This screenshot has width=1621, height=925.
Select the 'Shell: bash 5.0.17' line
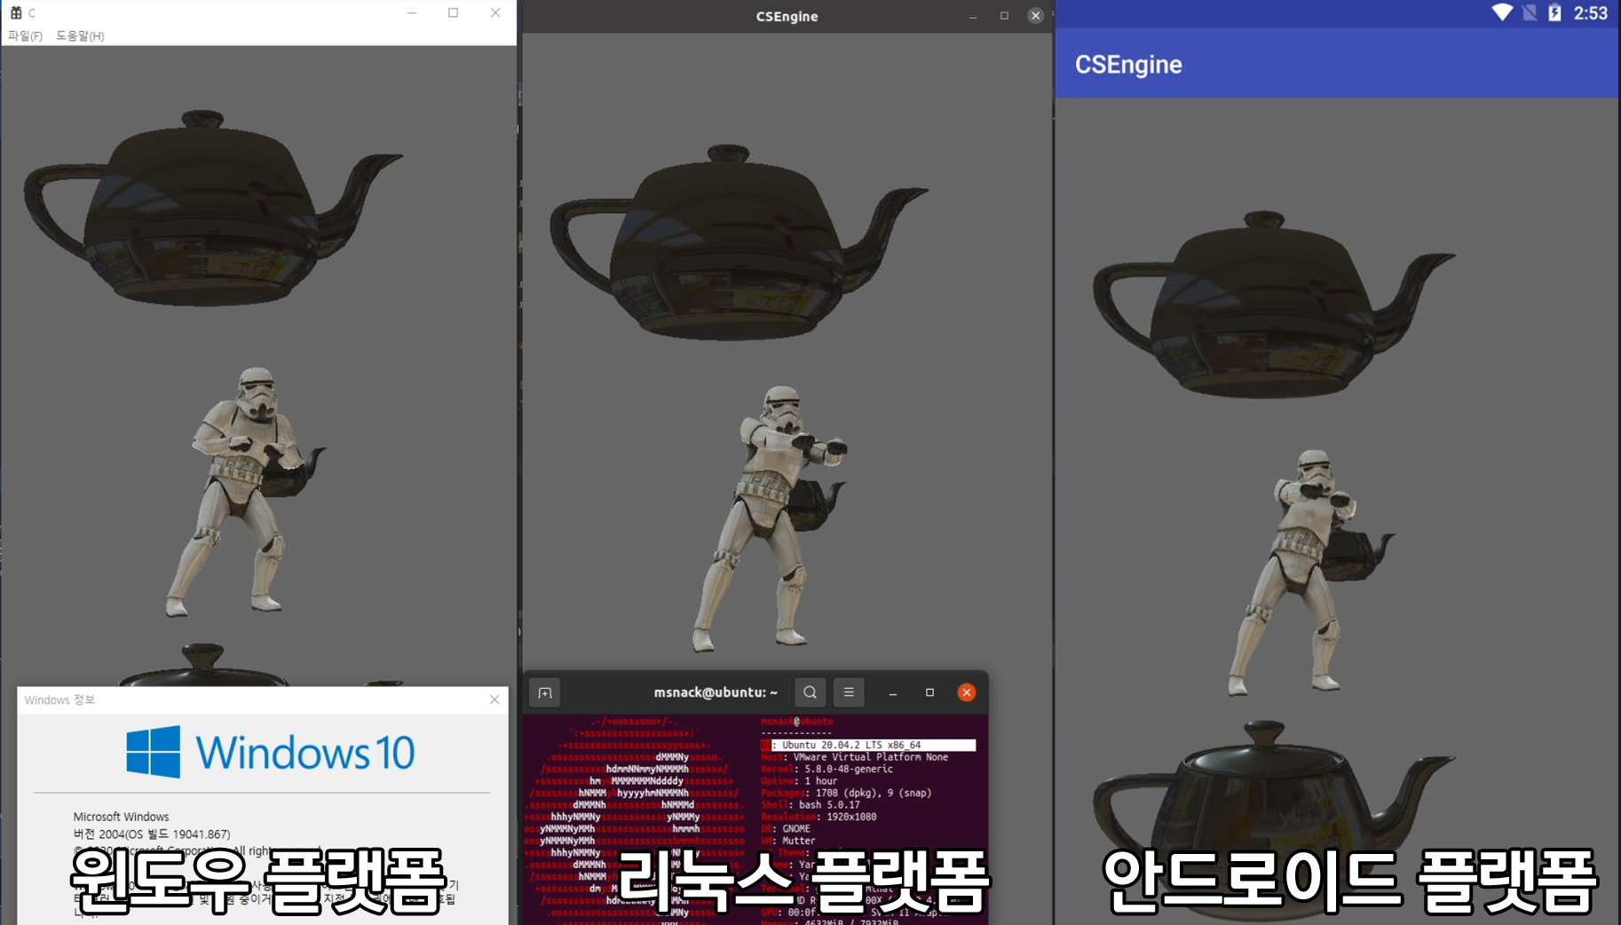[810, 805]
